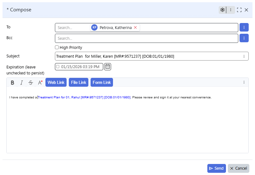
Task: Click the recipient name Petrova, Katherina
Action: [116, 28]
